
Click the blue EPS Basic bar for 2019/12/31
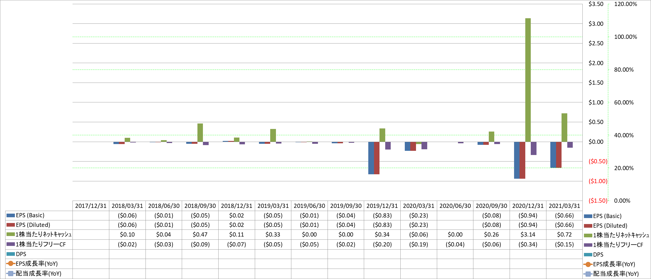click(x=371, y=158)
